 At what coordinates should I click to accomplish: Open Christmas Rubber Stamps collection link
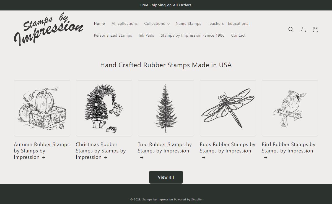click(101, 151)
